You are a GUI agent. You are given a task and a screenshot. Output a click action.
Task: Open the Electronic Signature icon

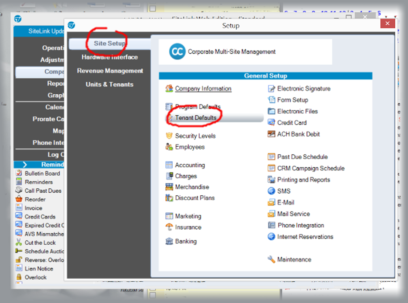pos(271,89)
